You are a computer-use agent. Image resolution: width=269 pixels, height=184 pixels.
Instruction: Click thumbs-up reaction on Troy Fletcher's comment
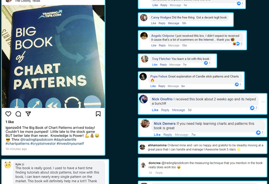(x=207, y=63)
